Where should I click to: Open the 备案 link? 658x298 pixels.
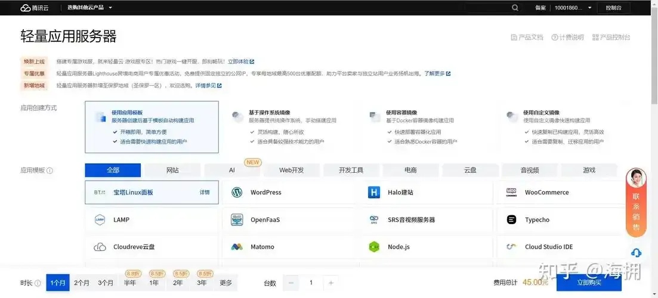coord(540,8)
